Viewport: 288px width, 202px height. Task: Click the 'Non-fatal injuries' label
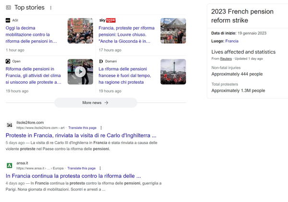tap(226, 68)
